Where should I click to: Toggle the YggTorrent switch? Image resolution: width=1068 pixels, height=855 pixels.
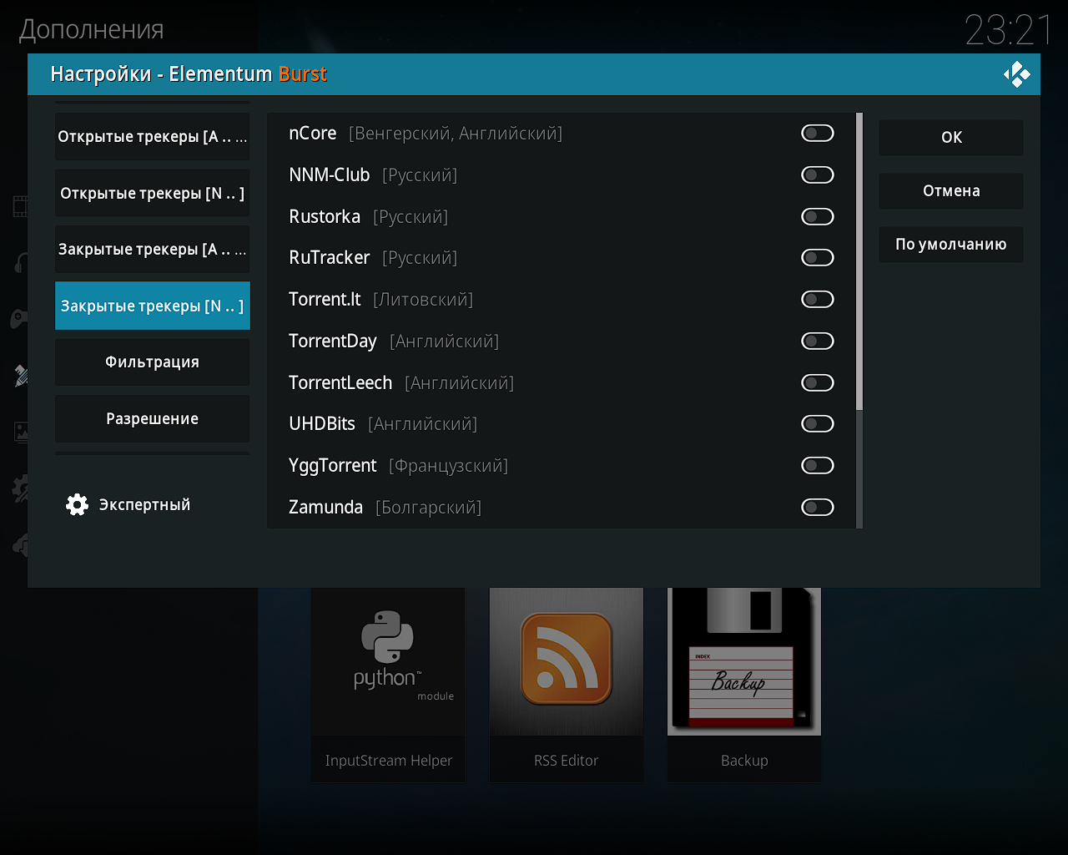818,465
